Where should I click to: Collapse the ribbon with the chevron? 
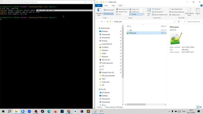(199, 6)
